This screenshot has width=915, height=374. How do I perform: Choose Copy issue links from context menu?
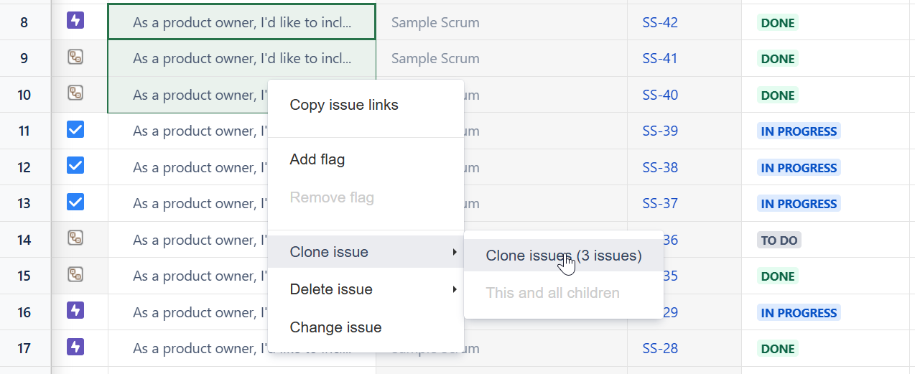point(344,105)
